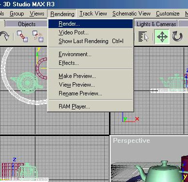The image size is (188, 182).
Task: Switch to the Lights & Cameras tab
Action: point(156,24)
